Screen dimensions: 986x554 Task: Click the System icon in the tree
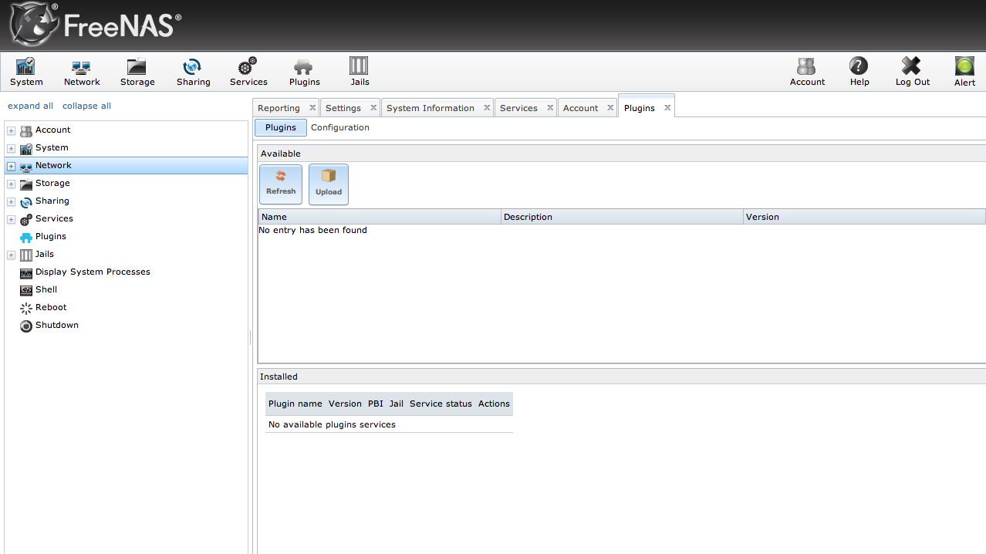pos(26,148)
